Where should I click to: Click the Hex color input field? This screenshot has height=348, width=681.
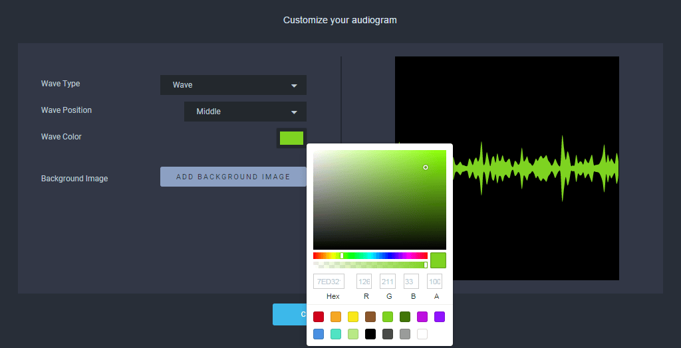coord(329,281)
